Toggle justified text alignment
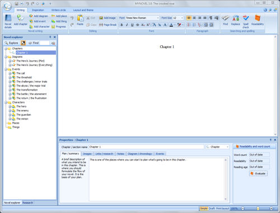This screenshot has height=213, width=280. 205,18
